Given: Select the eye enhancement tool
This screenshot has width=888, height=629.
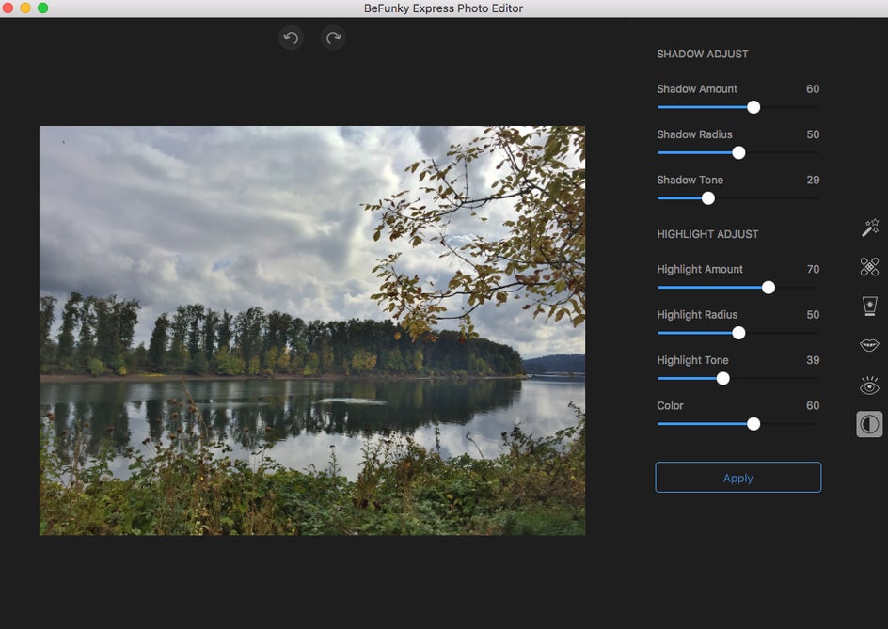Looking at the screenshot, I should tap(869, 385).
